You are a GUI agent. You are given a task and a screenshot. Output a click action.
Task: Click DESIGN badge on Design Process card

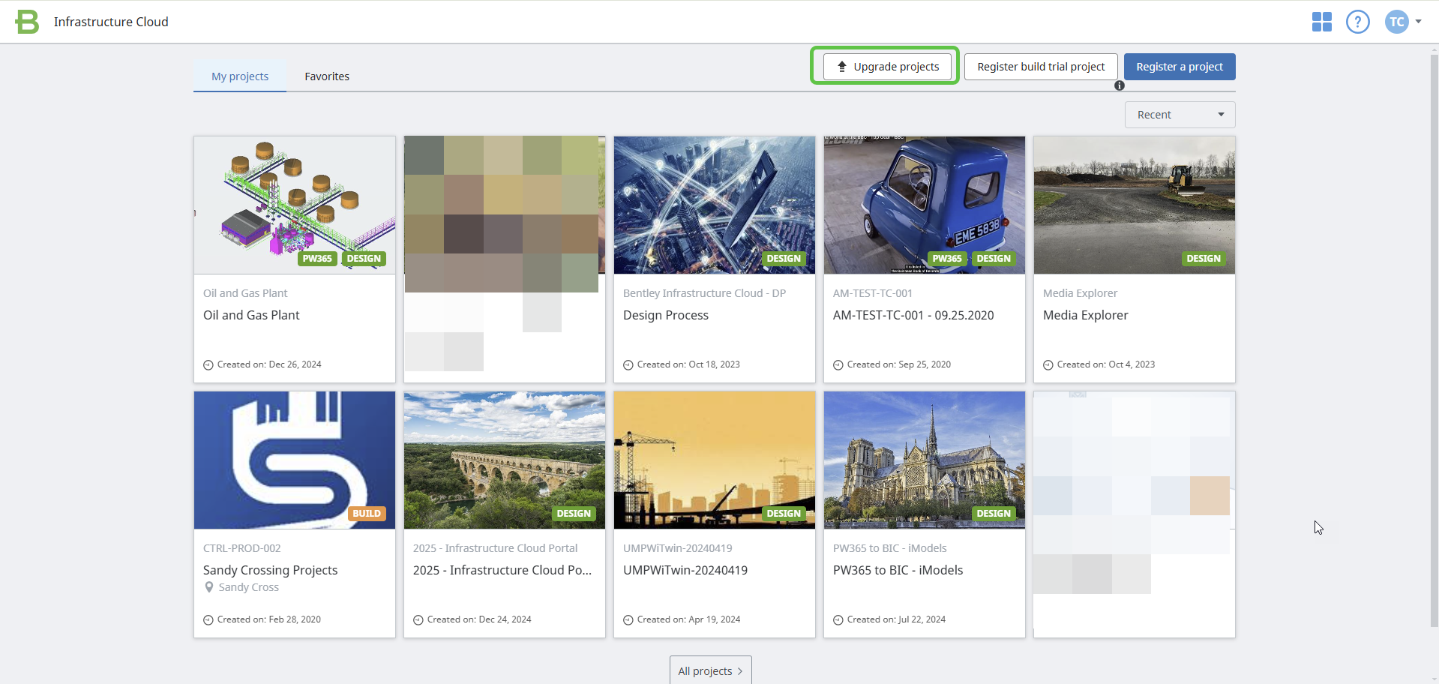(784, 259)
